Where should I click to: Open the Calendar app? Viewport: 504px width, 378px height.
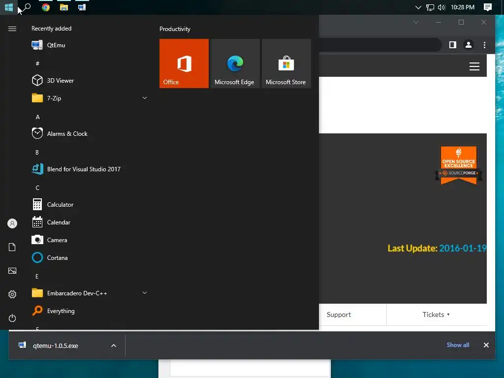90,222
